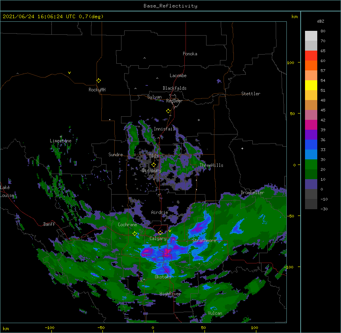Click the HighRiver map label
Screen dimensions: 341x333
click(x=170, y=294)
